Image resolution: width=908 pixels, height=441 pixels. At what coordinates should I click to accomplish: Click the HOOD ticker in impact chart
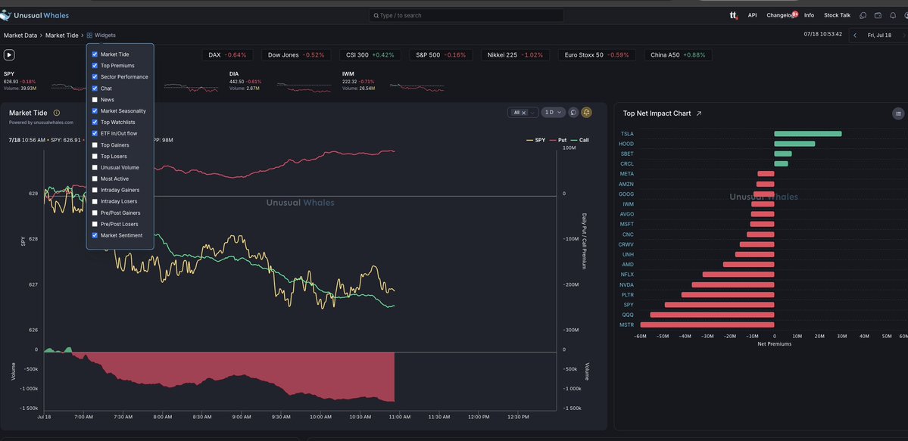(626, 144)
